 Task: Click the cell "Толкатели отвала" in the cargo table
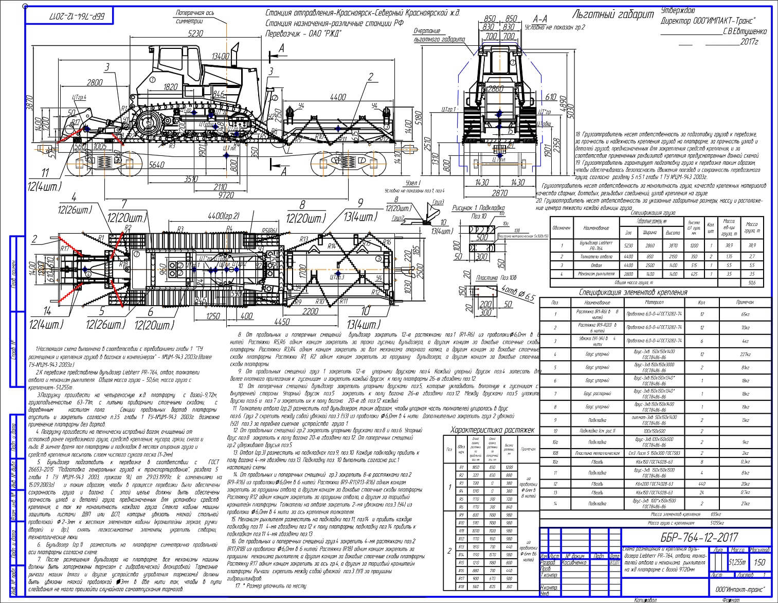(x=596, y=256)
